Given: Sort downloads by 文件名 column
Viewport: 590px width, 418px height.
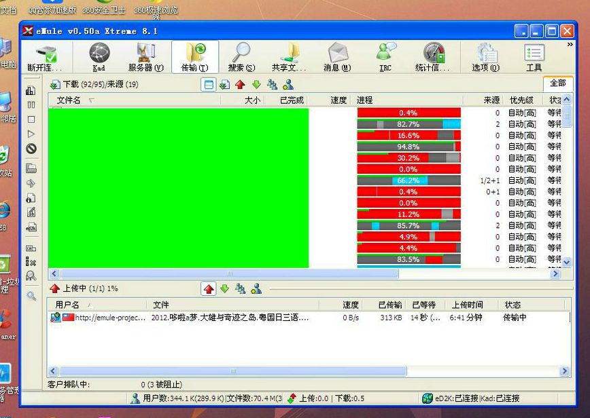Looking at the screenshot, I should point(135,100).
